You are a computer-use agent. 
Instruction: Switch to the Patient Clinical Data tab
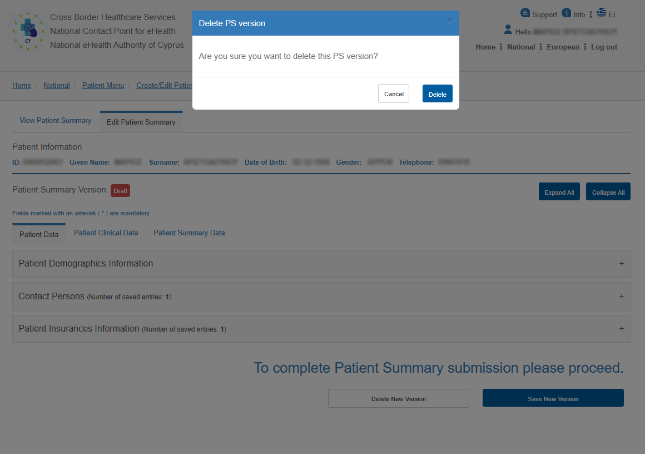(x=106, y=233)
